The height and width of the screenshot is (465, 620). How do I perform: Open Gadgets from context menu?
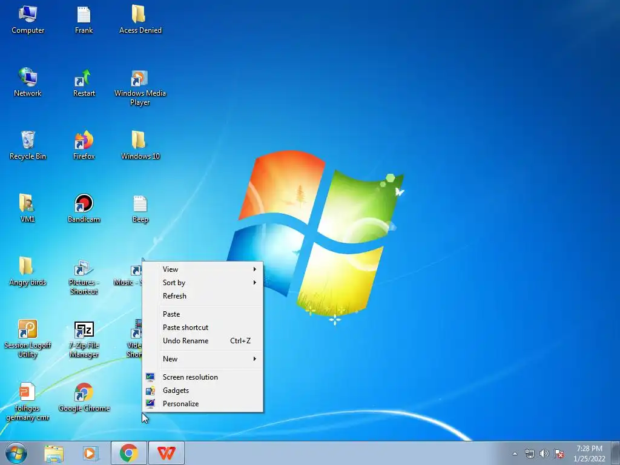tap(202, 391)
